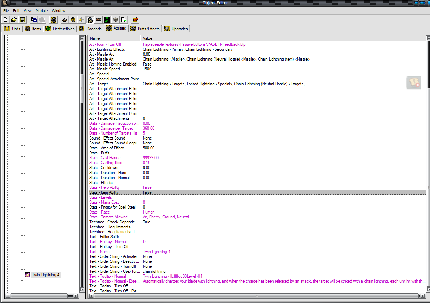430x303 pixels.
Task: Select the Data - Number of Targets Hit row
Action: coord(257,133)
